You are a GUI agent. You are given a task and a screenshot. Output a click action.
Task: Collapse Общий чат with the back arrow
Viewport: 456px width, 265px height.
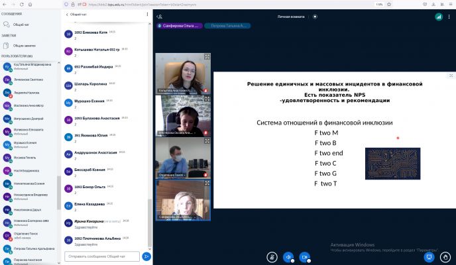tap(67, 13)
